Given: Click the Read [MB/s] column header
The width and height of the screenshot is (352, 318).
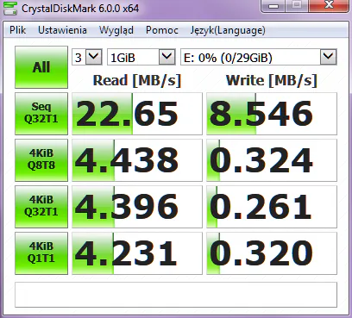Looking at the screenshot, I should [x=137, y=80].
